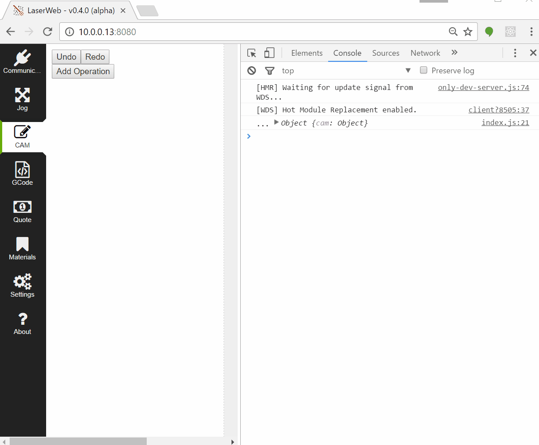The image size is (539, 445).
Task: Click the console filter funnel icon
Action: point(270,71)
